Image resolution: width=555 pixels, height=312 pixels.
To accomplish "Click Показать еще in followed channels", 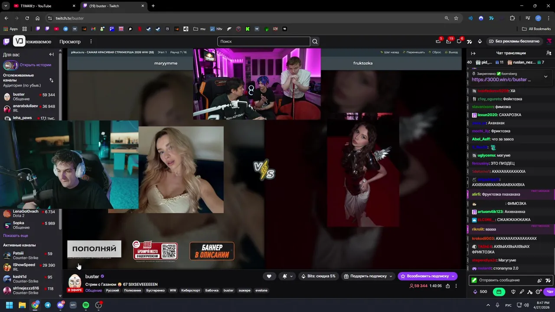I will click(x=16, y=235).
